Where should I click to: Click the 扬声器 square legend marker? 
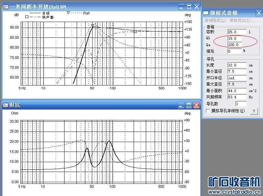[x=27, y=17]
